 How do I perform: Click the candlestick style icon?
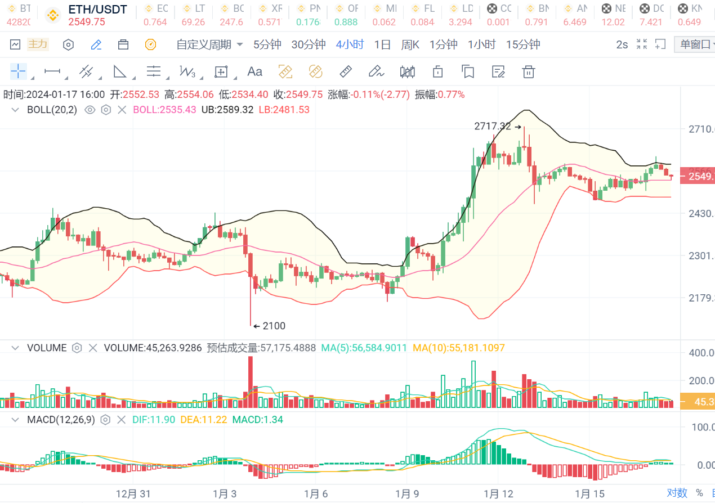pyautogui.click(x=408, y=71)
